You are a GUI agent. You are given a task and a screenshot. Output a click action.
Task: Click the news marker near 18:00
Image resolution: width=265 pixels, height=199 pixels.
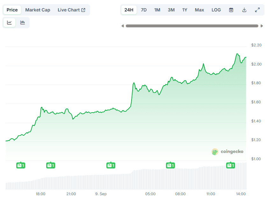(51, 165)
